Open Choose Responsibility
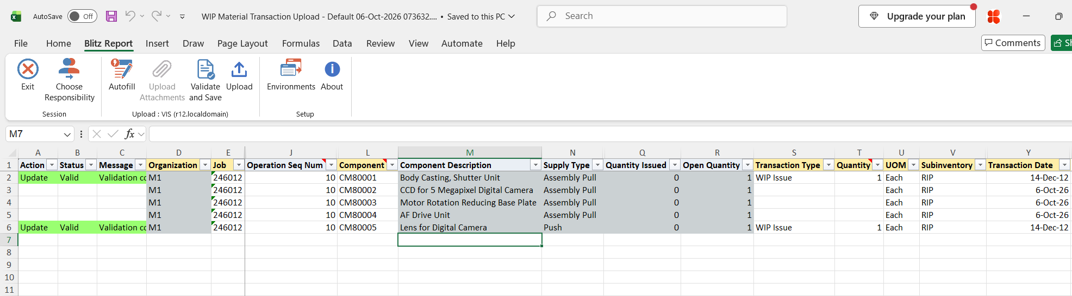This screenshot has width=1072, height=296. coord(69,80)
